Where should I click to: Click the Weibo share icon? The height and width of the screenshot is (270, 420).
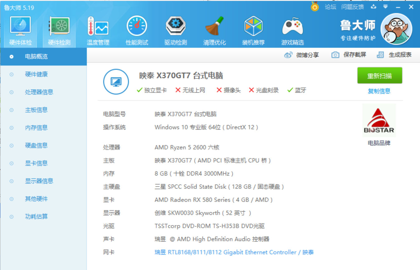288,55
